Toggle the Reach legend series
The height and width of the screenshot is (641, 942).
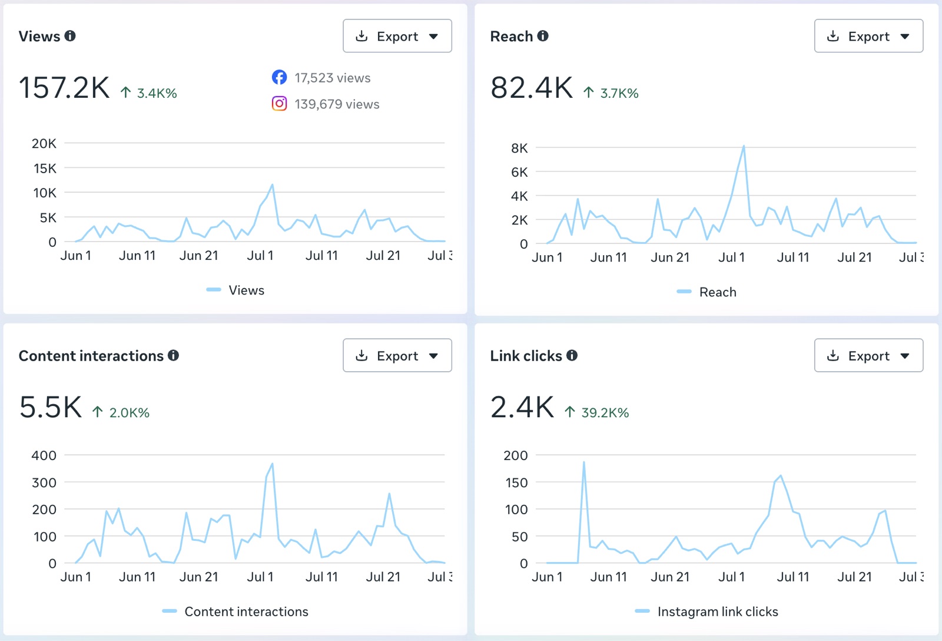tap(706, 292)
